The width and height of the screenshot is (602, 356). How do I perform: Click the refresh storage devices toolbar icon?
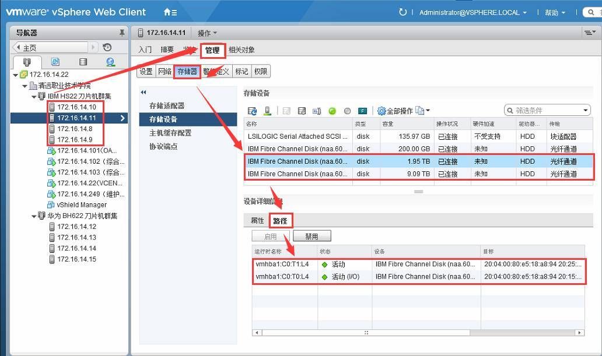click(252, 111)
